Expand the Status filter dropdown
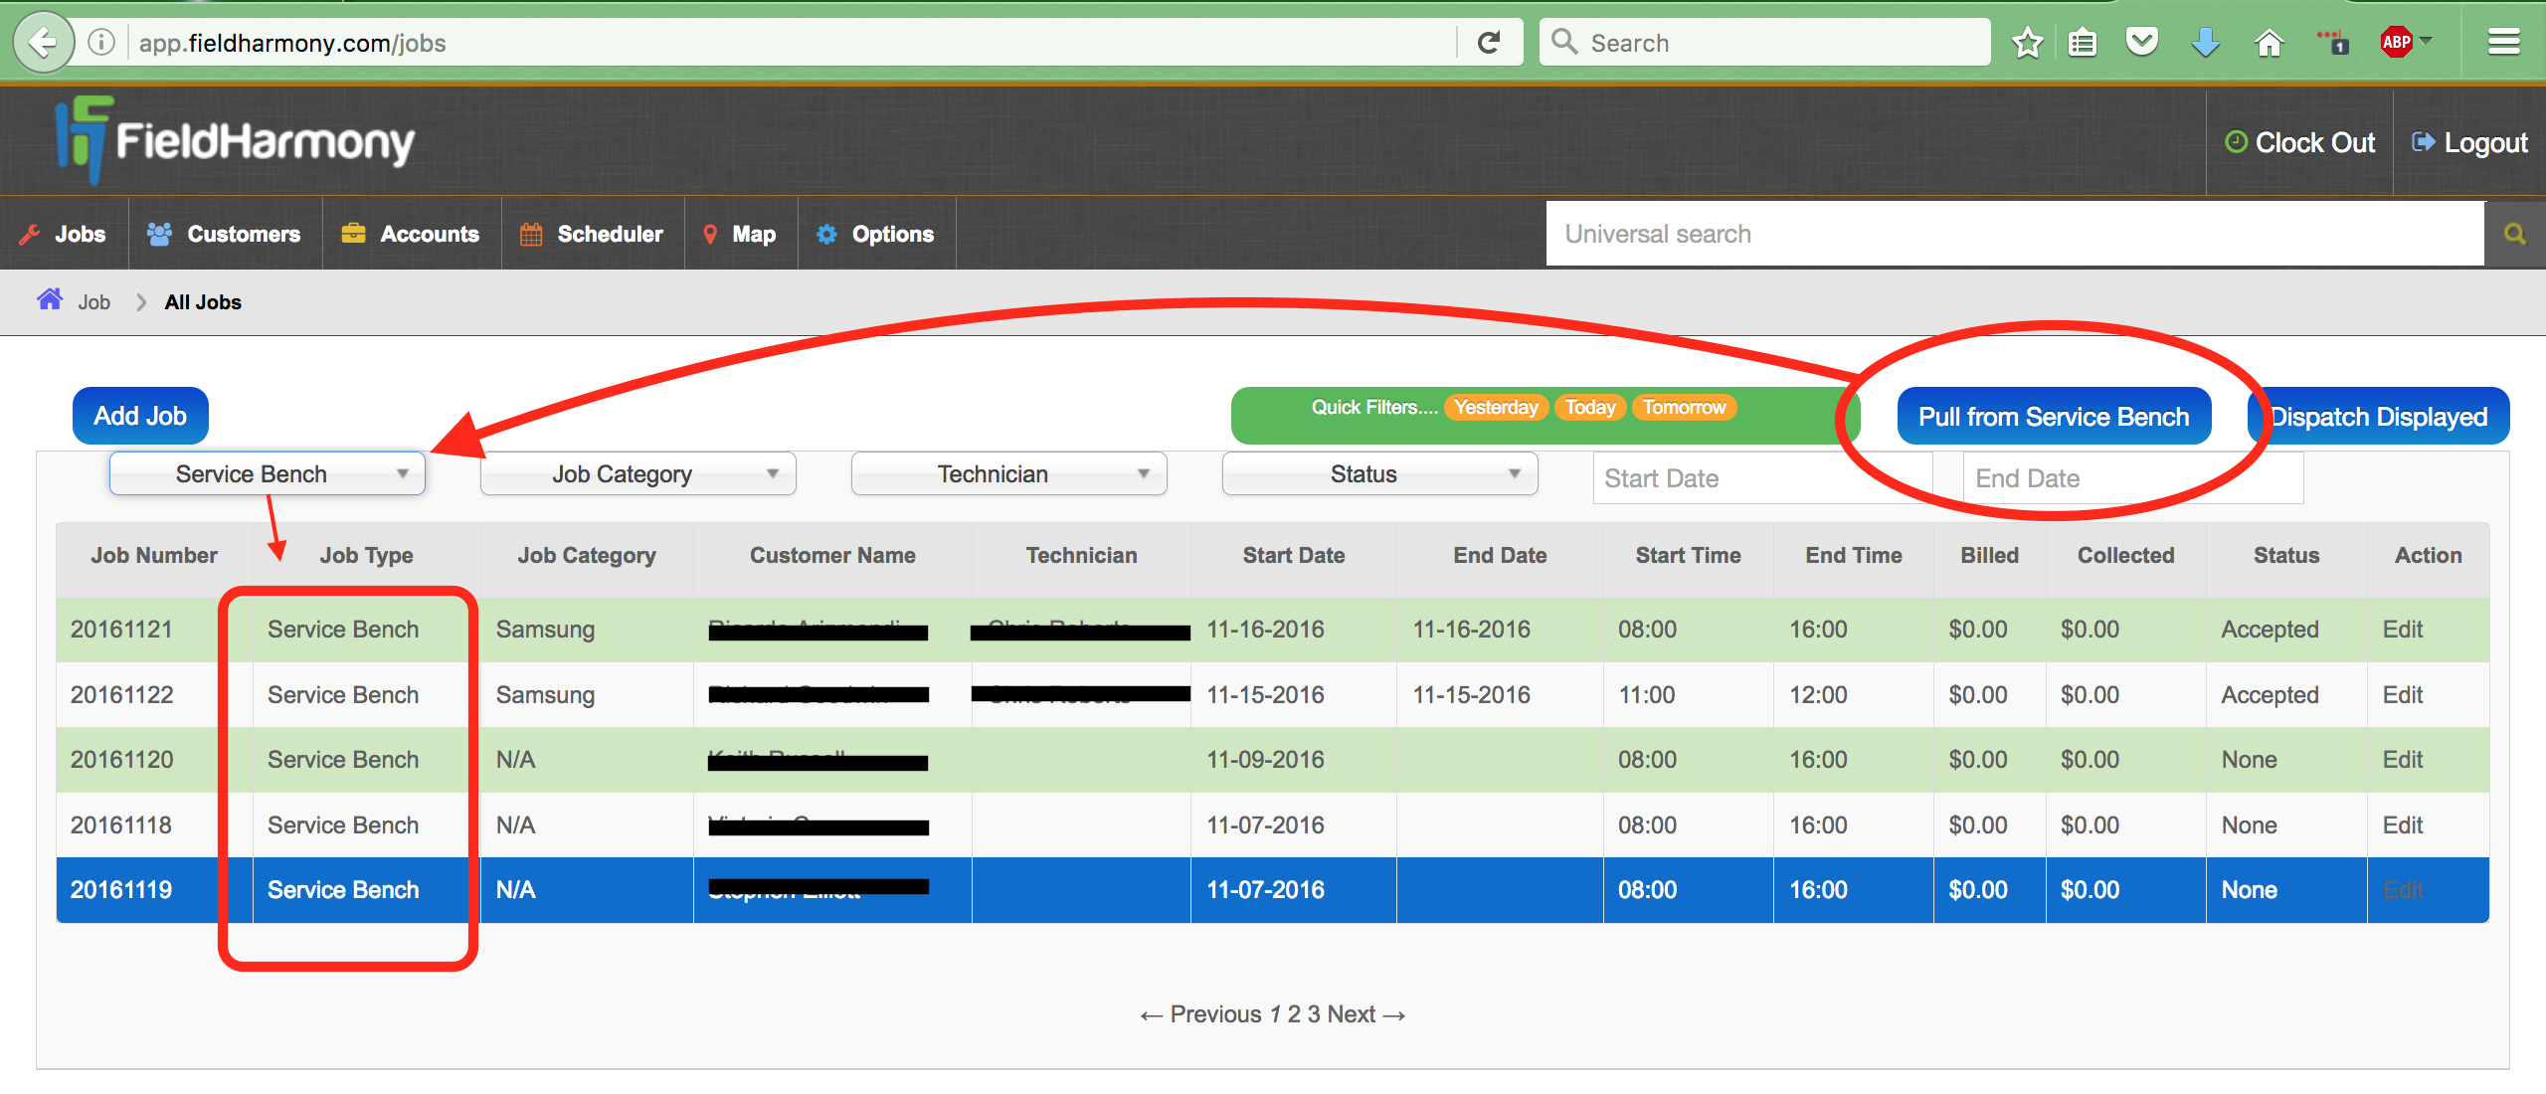 (x=1378, y=473)
